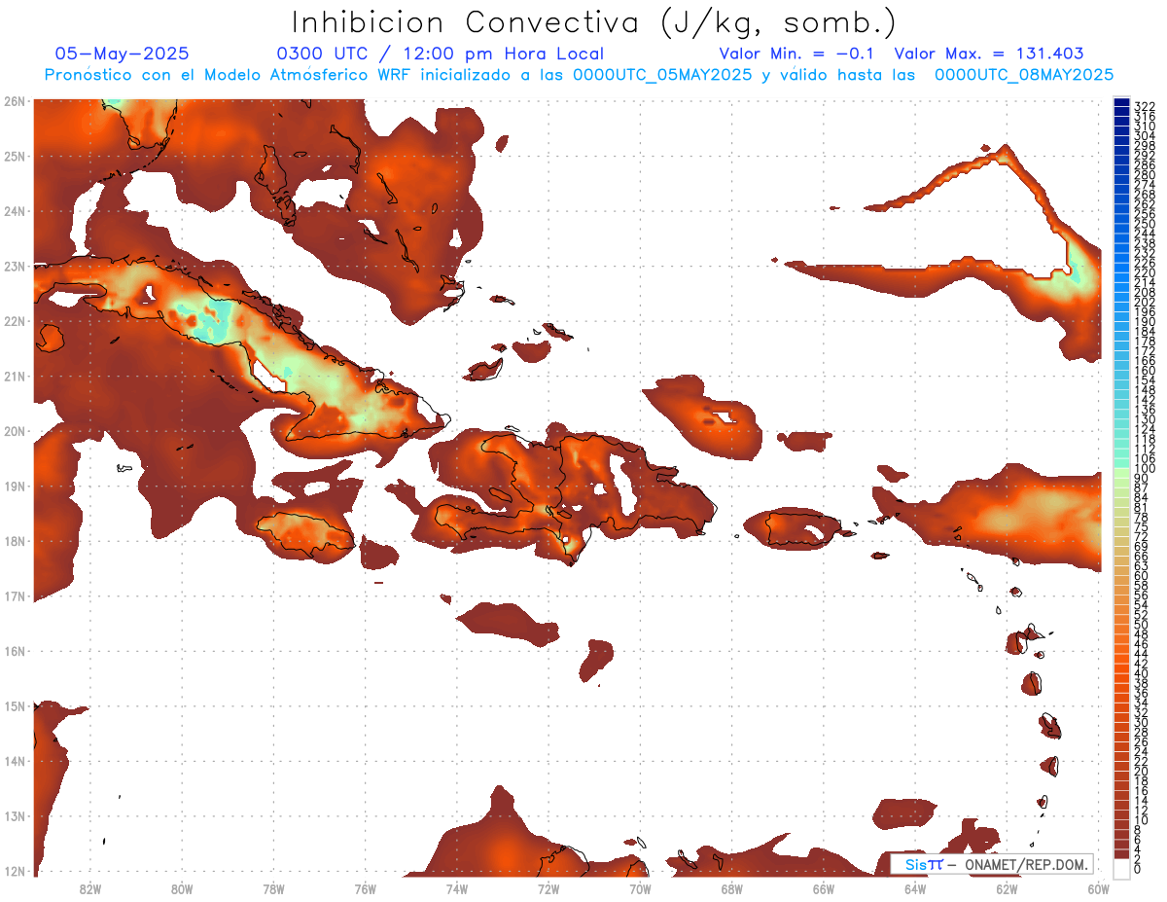The height and width of the screenshot is (902, 1167).
Task: Click the 26N latitude label
Action: (x=15, y=100)
